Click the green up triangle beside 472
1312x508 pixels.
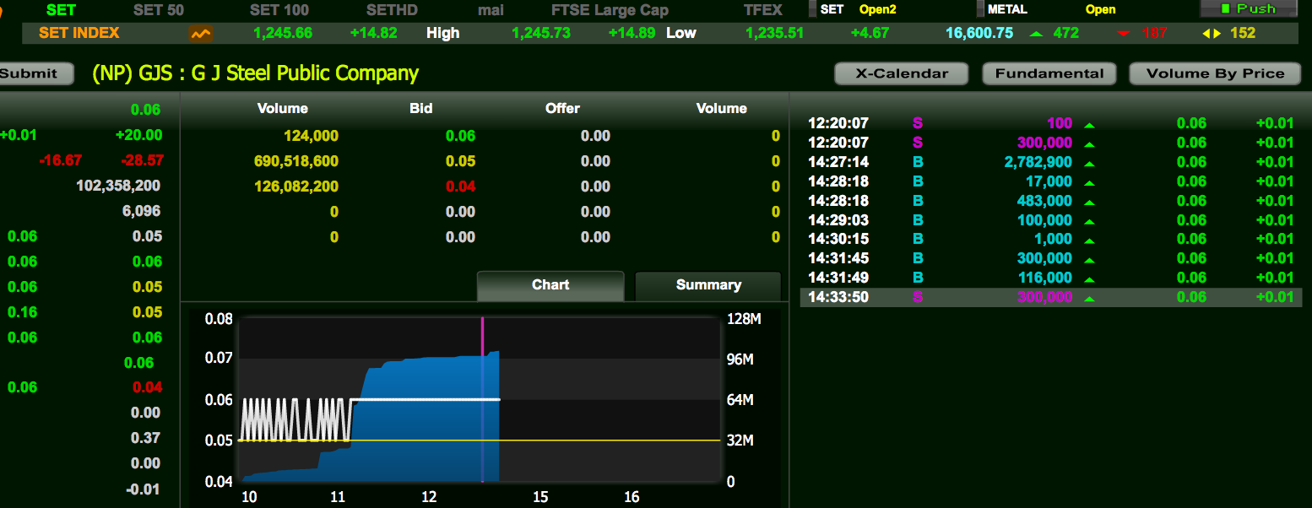(1036, 34)
